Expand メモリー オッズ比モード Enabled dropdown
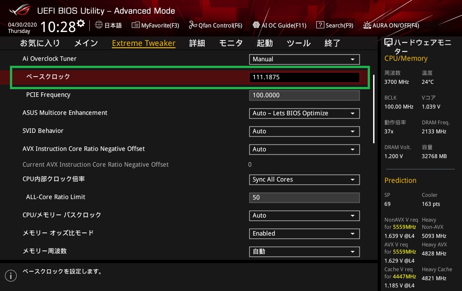 (305, 233)
